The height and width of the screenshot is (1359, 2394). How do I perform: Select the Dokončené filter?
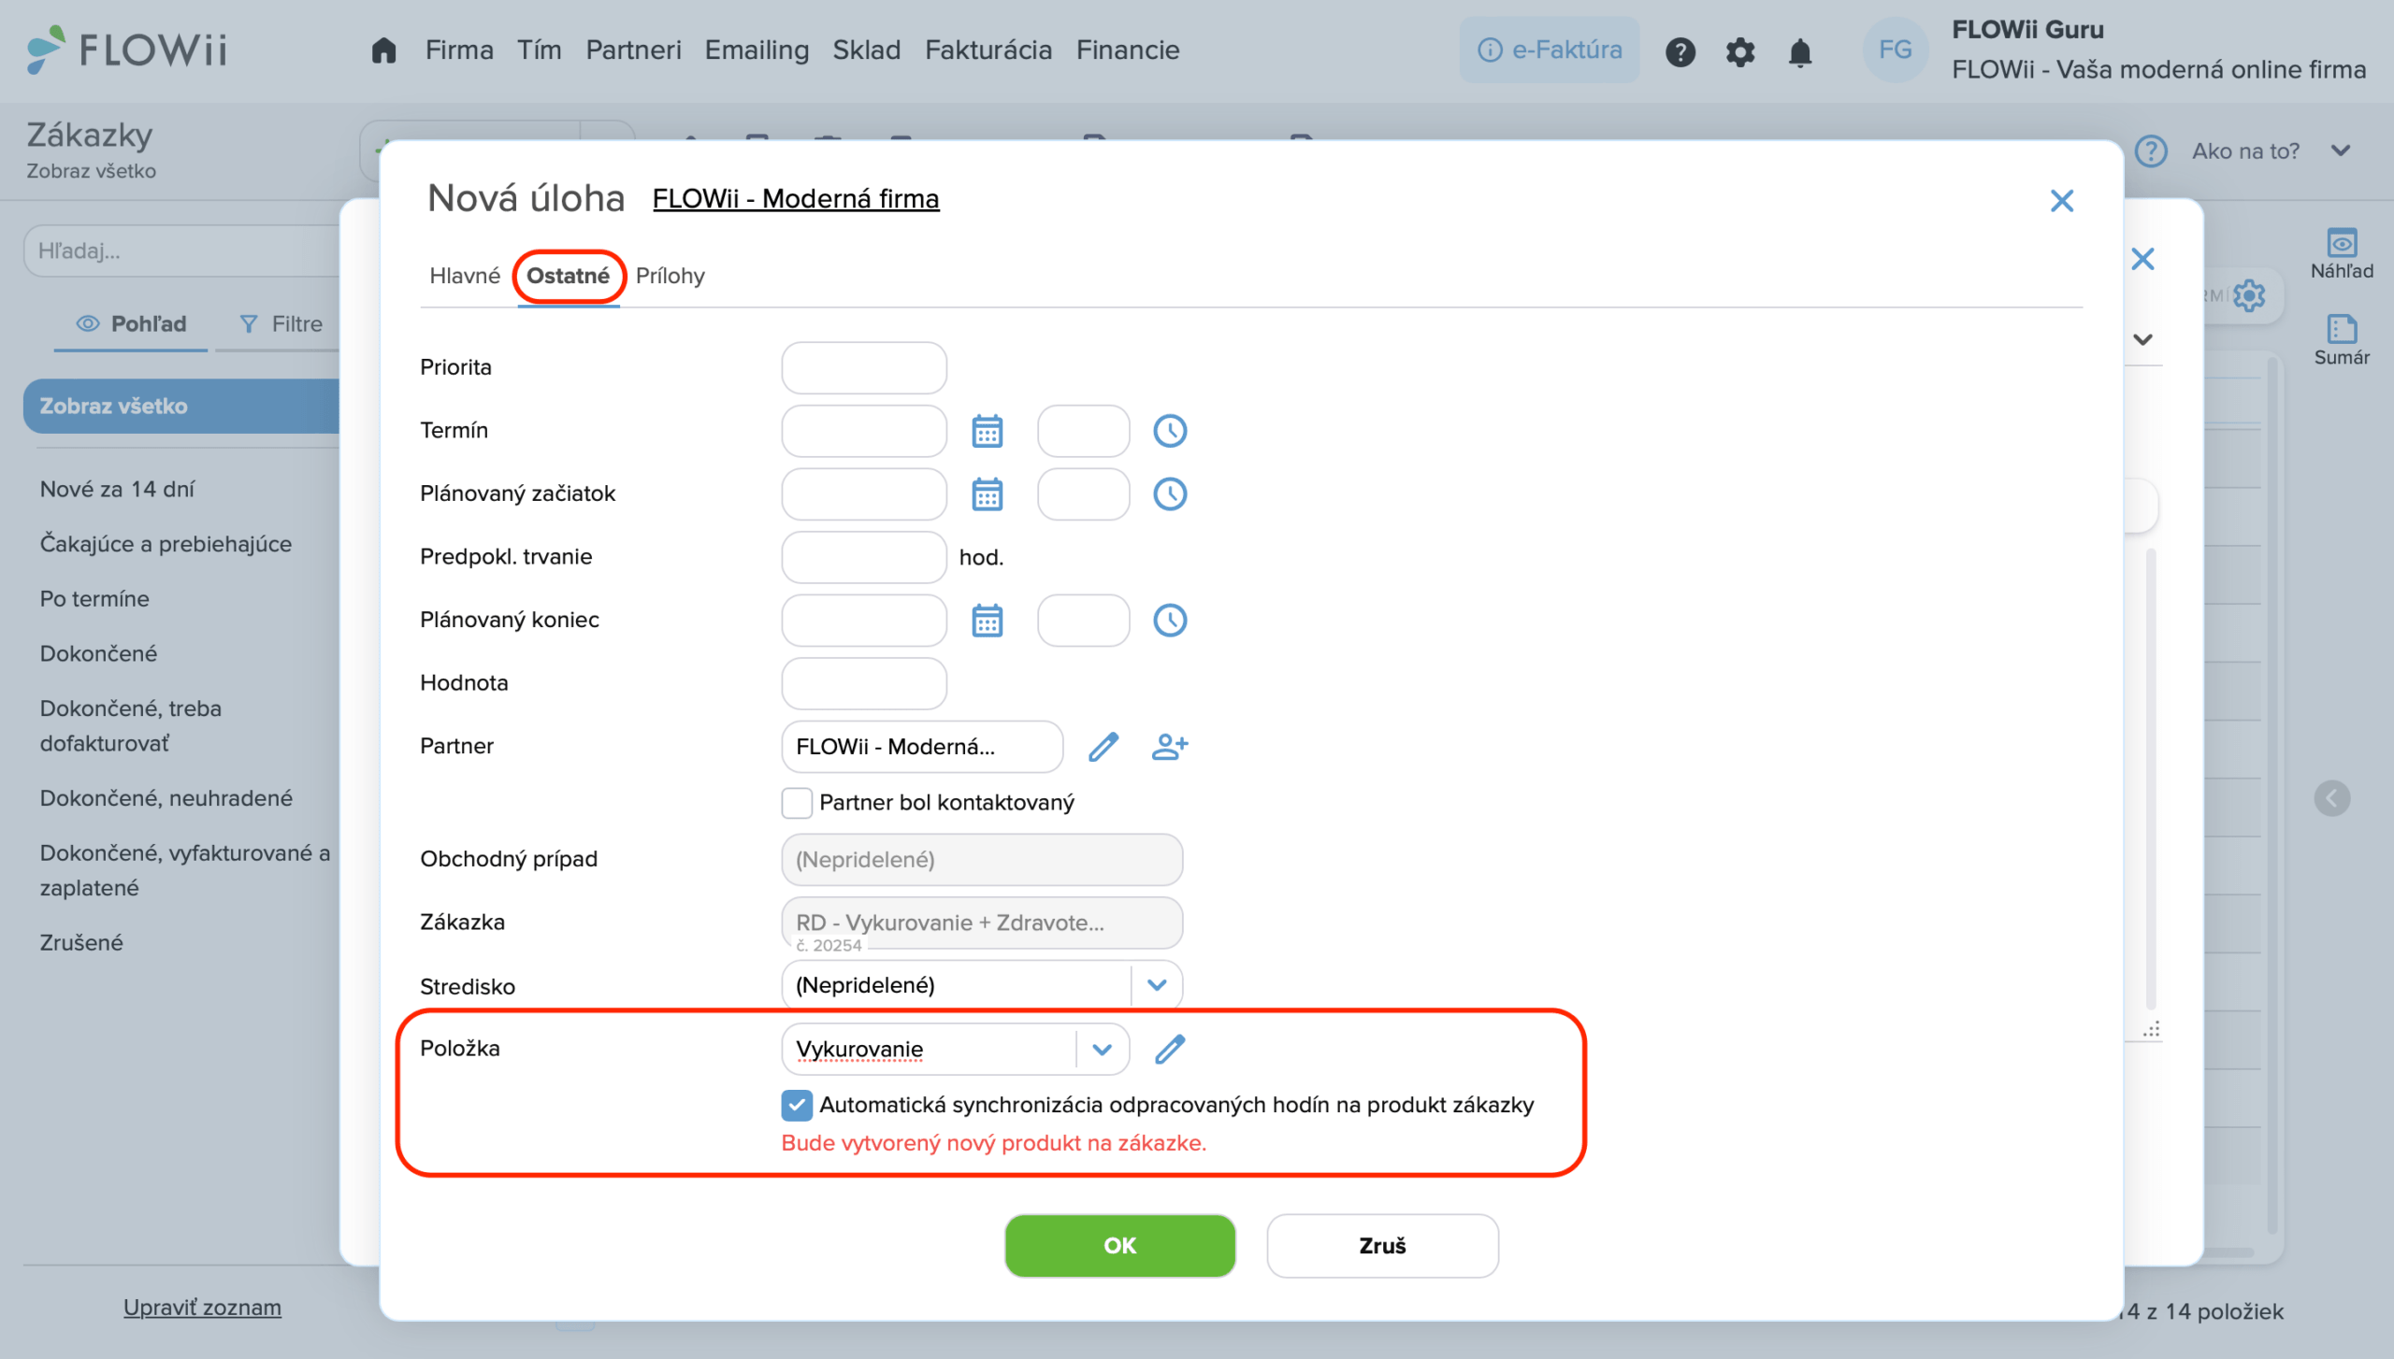[x=98, y=654]
